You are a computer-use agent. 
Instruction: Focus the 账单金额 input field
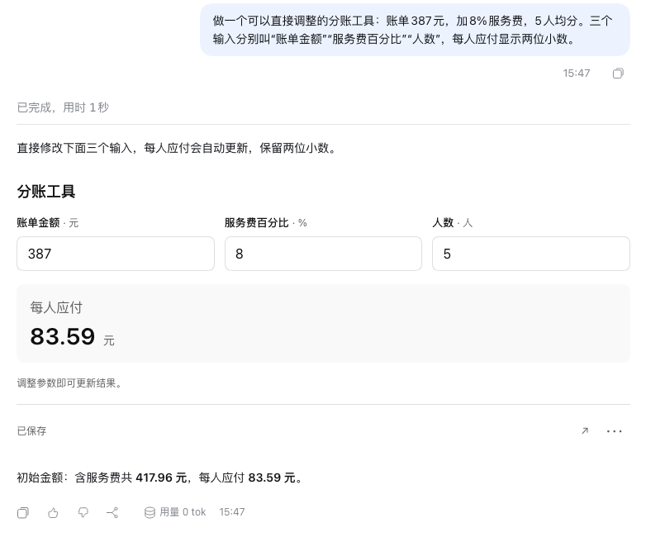116,254
